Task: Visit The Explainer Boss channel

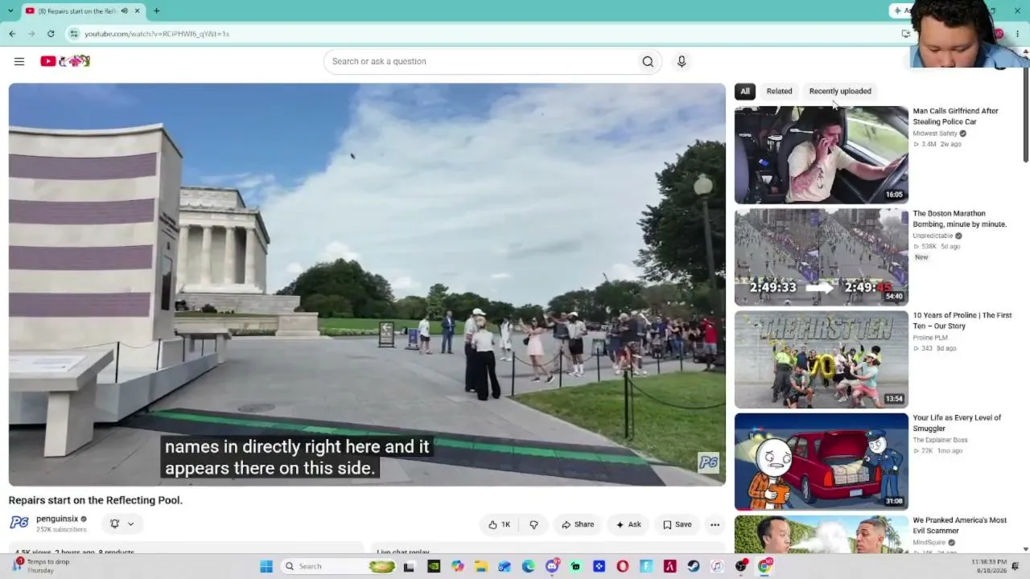Action: pyautogui.click(x=940, y=440)
